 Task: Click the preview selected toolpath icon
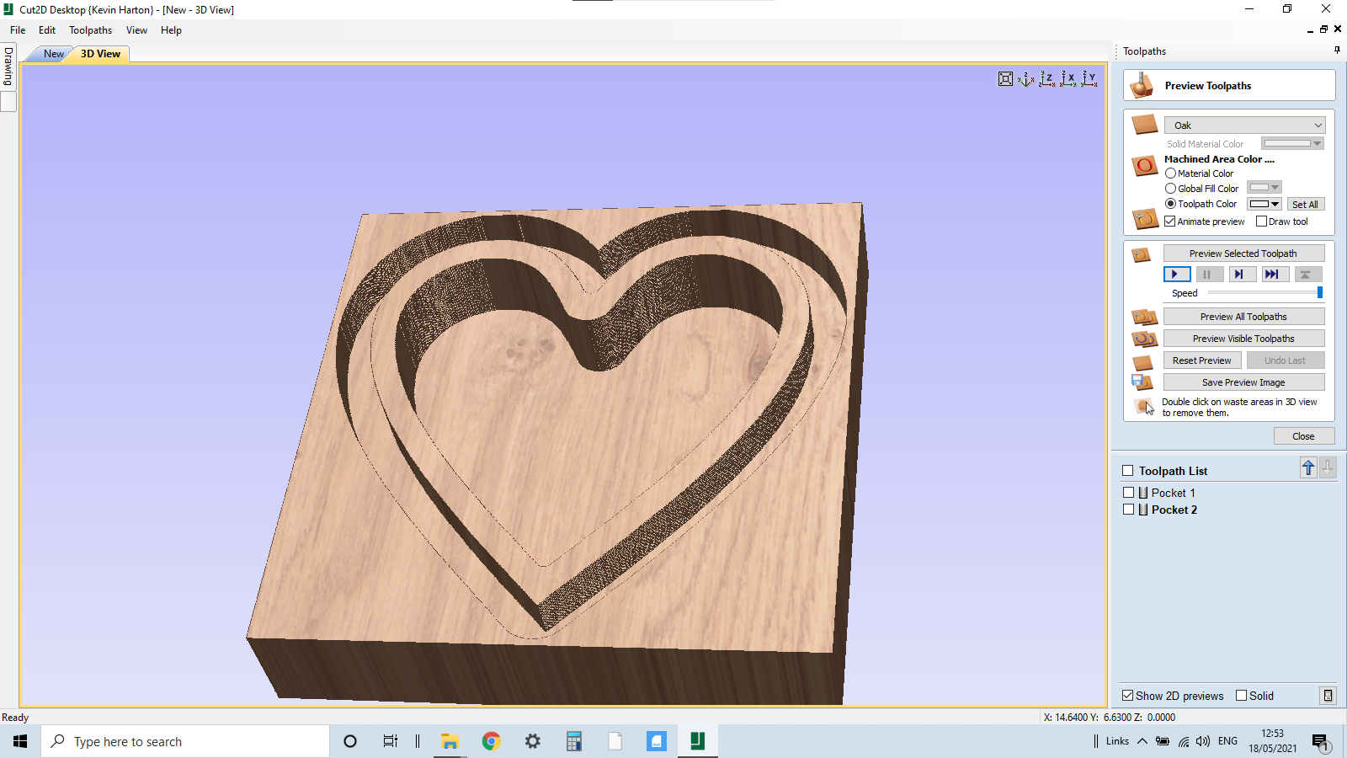(1142, 254)
